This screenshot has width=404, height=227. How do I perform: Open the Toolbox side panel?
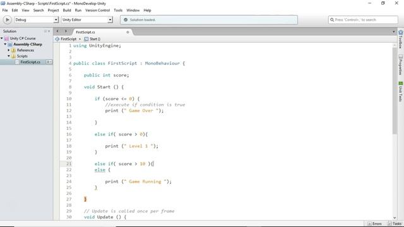coord(401,39)
